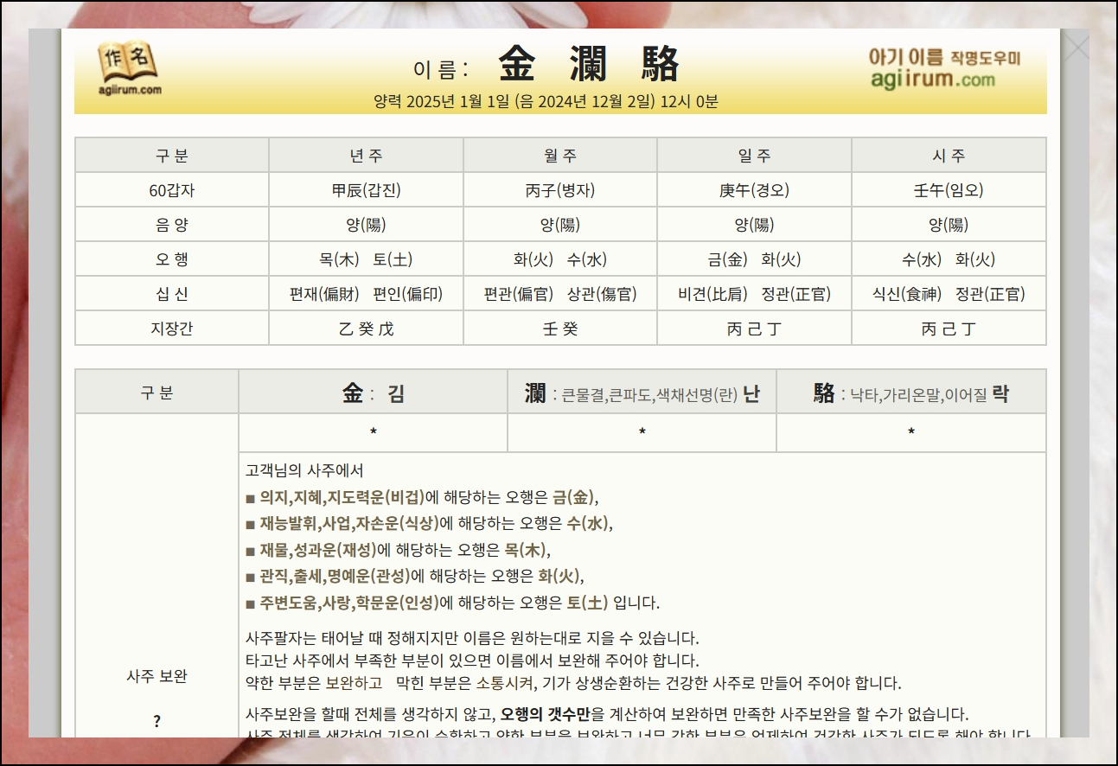The width and height of the screenshot is (1118, 766).
Task: Click 丙 己 丁 in the 일주 column
Action: (755, 329)
